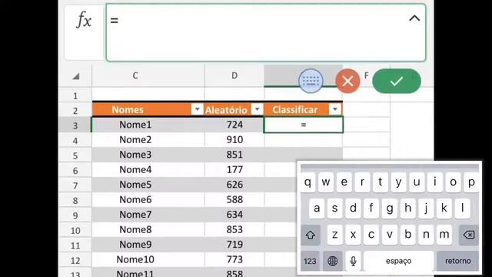This screenshot has width=492, height=277.
Task: Open the Aleatório column filter dropdown
Action: click(x=257, y=109)
